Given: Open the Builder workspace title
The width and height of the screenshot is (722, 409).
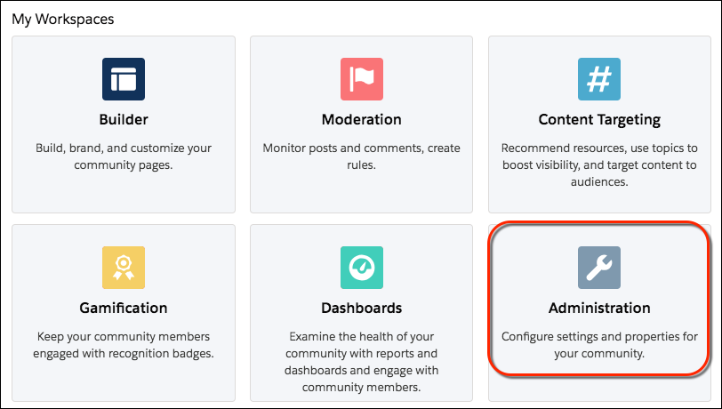Looking at the screenshot, I should pyautogui.click(x=124, y=119).
